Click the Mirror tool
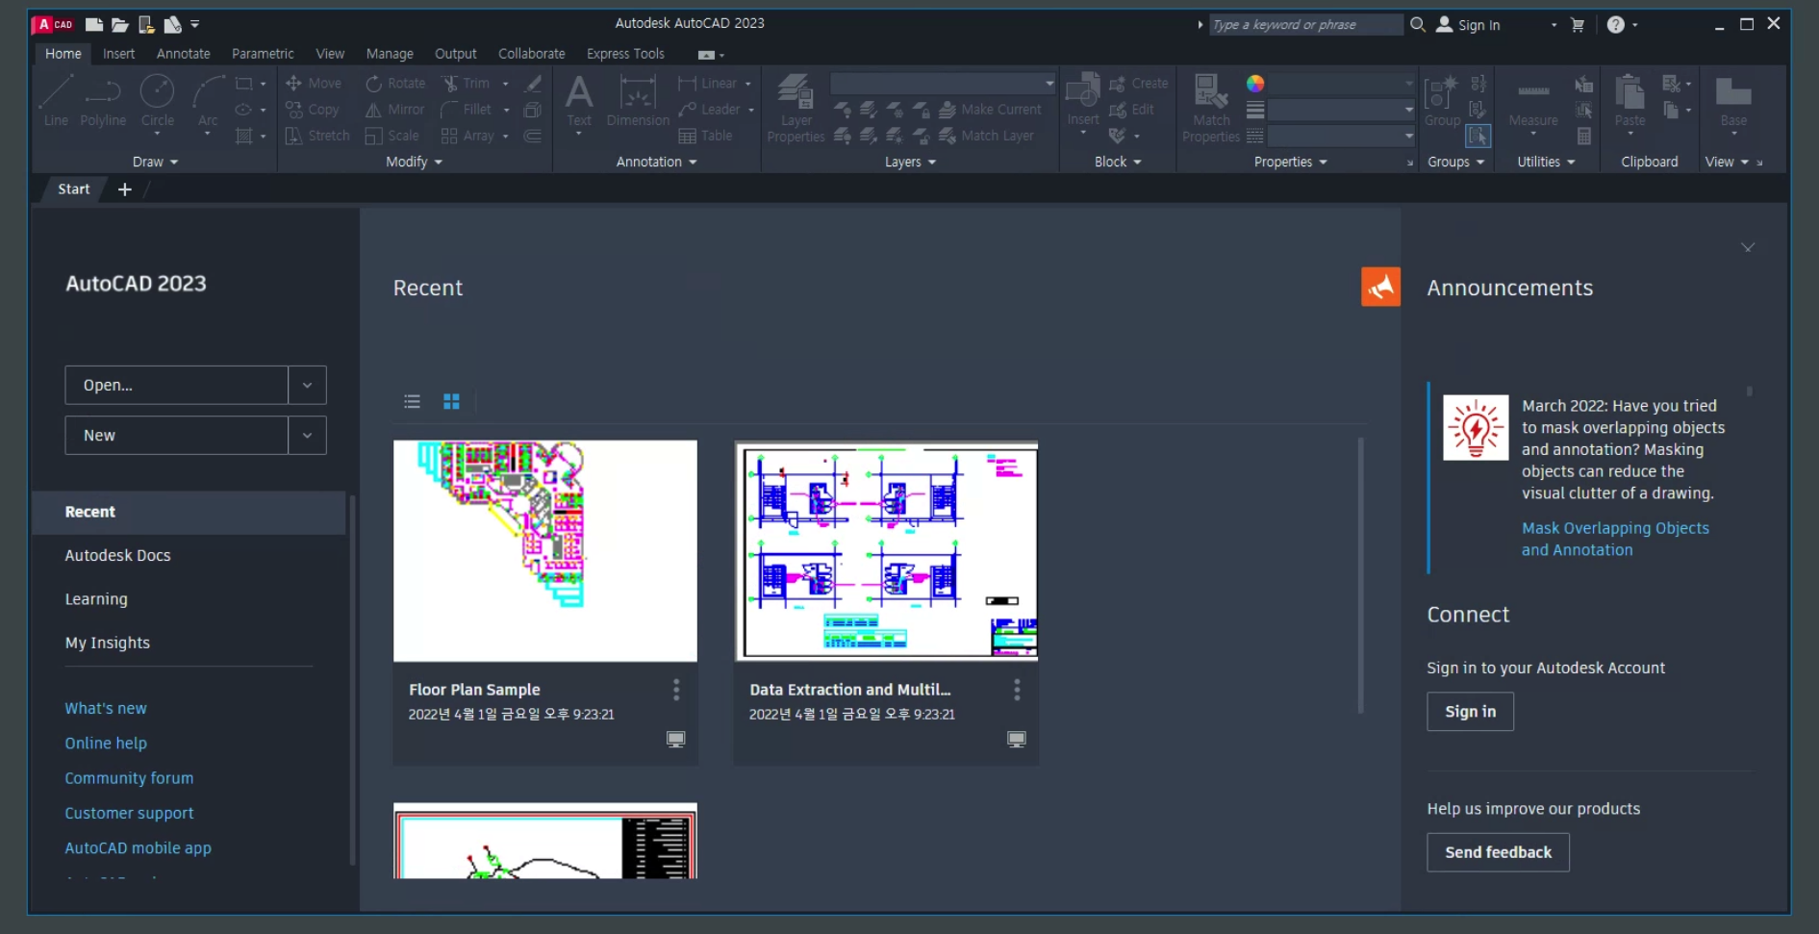The height and width of the screenshot is (934, 1819). tap(395, 110)
